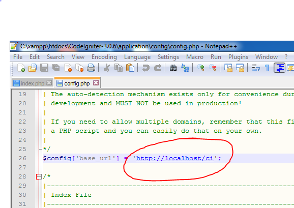294x208 pixels.
Task: Redo the action with Redo arrow
Action: point(158,68)
